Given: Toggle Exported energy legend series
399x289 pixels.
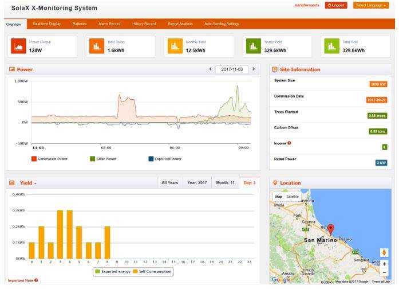Looking at the screenshot, I should [113, 271].
